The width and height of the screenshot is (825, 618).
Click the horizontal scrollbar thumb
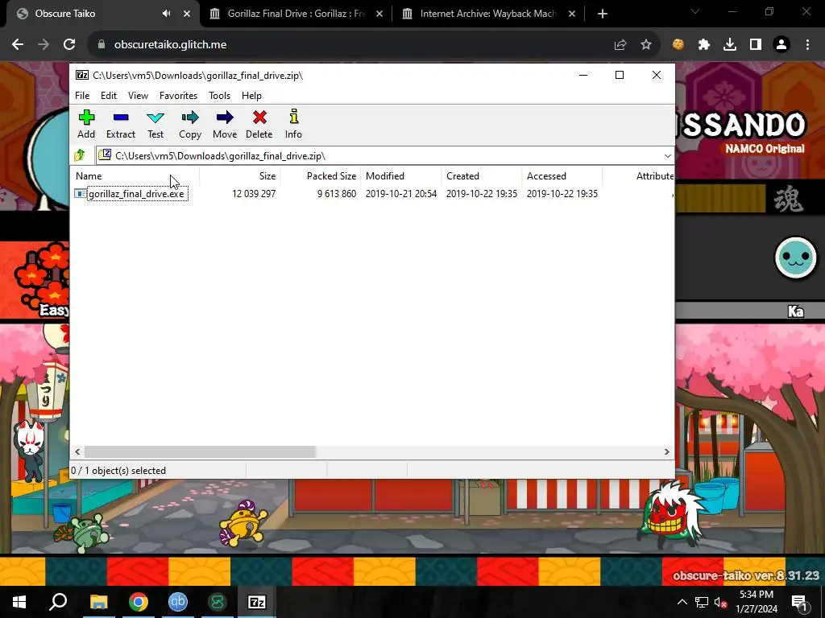click(x=200, y=451)
